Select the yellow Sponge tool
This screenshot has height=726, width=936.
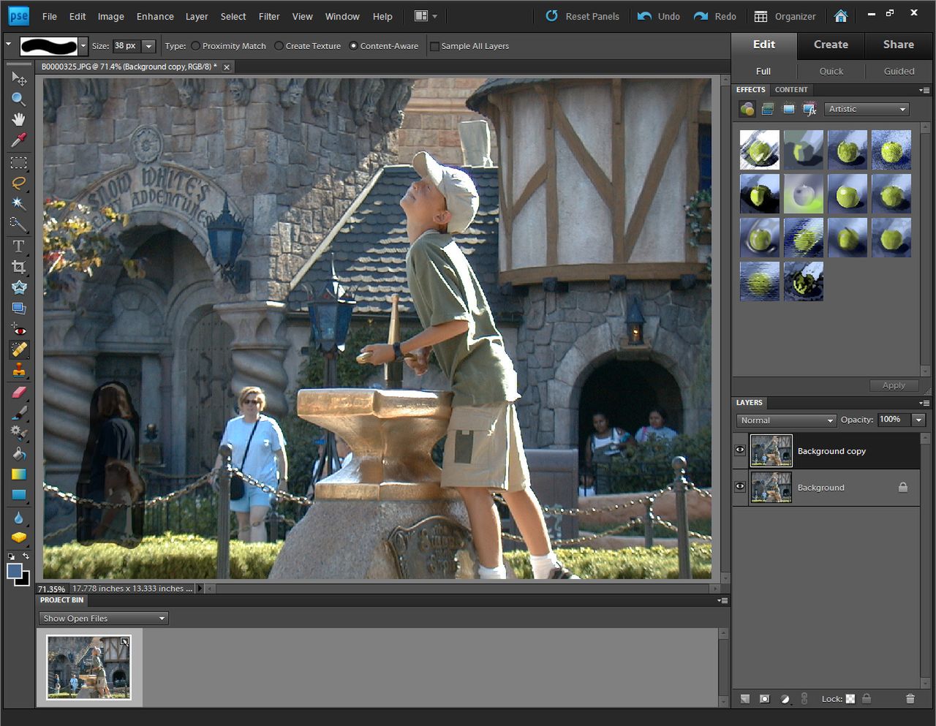tap(19, 537)
